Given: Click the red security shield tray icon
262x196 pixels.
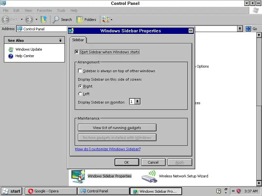Looking at the screenshot, I should click(239, 191).
